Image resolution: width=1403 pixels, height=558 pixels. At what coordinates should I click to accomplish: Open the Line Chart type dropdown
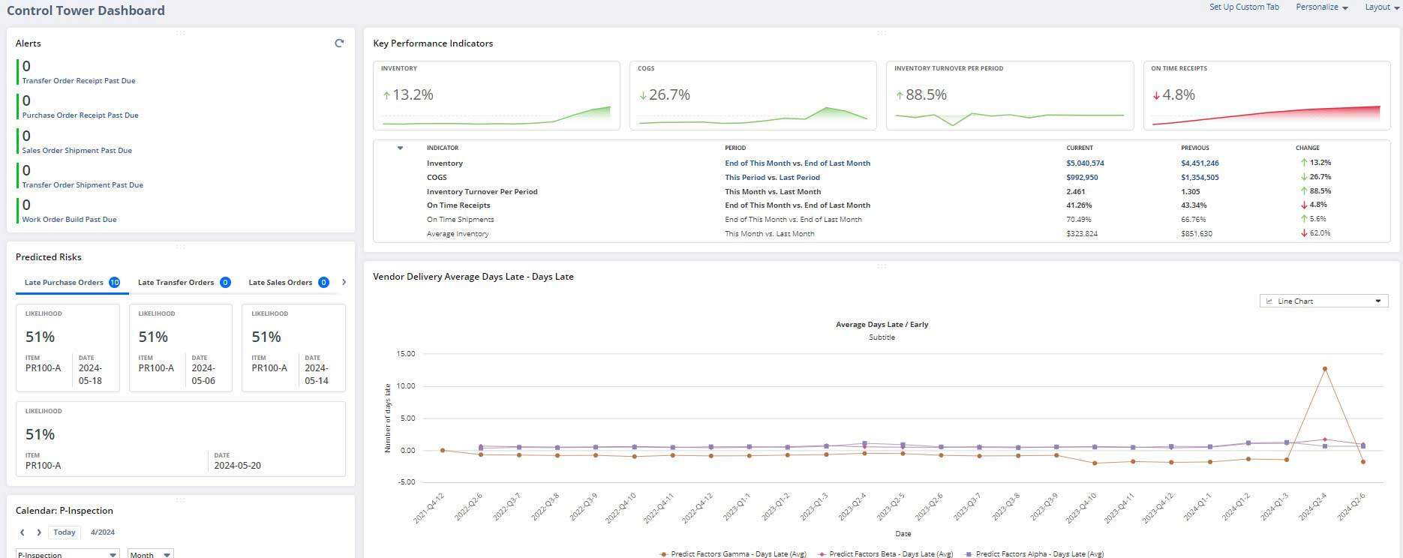(1323, 301)
